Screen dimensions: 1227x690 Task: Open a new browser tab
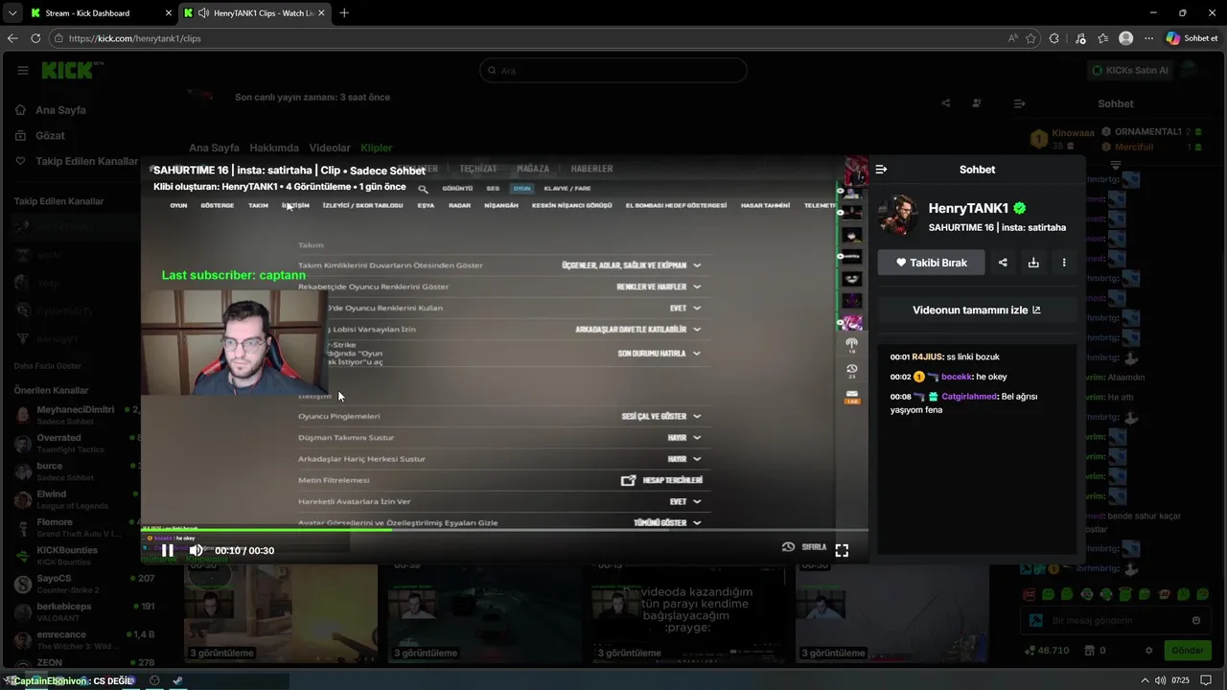(344, 13)
